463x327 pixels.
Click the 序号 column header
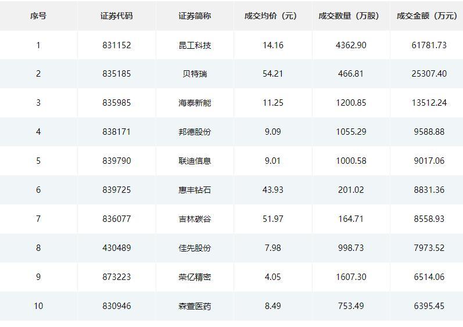click(x=38, y=16)
